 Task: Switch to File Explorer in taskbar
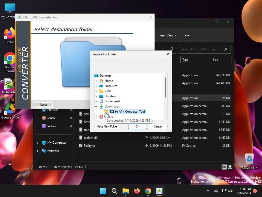point(125,191)
